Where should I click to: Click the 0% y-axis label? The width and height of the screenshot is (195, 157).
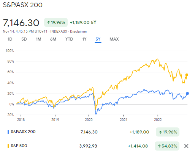pyautogui.click(x=11, y=104)
